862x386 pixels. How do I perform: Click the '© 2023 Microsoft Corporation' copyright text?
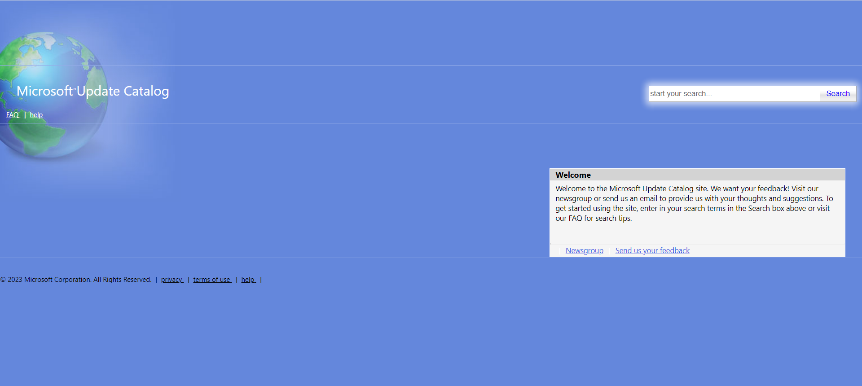76,280
